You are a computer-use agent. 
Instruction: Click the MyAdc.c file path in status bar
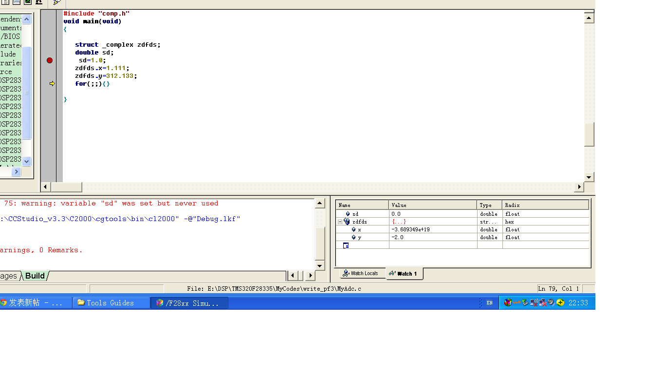(x=274, y=289)
